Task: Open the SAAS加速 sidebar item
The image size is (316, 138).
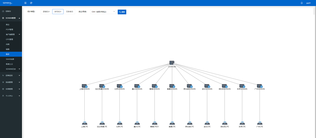Action: 11,59
